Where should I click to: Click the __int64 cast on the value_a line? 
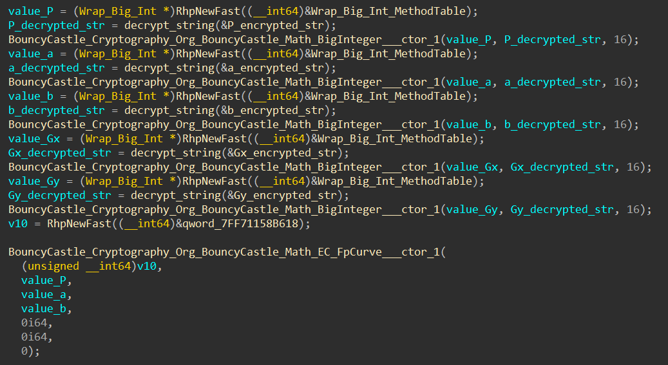coord(276,53)
